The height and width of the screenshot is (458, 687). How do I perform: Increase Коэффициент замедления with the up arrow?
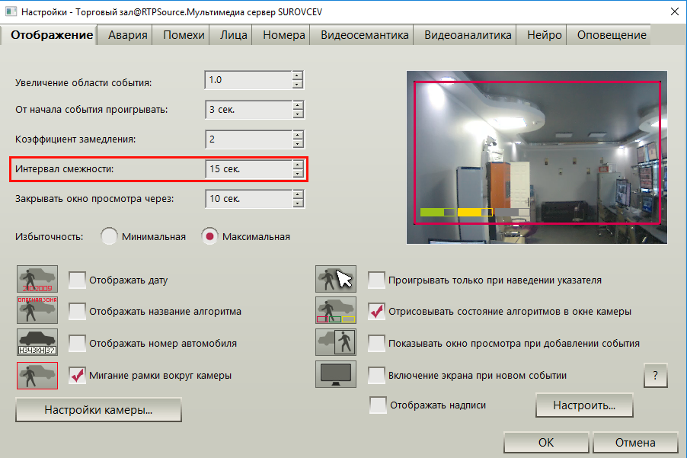click(x=298, y=135)
